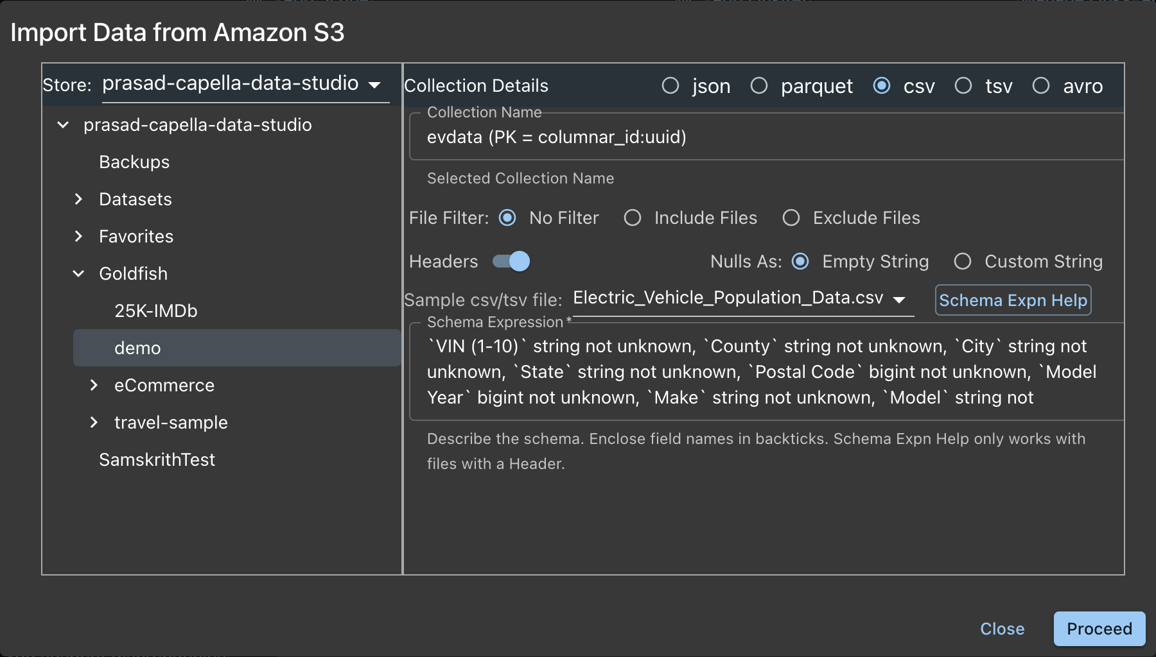Collapse the Goldfish folder chevron
Image resolution: width=1156 pixels, height=657 pixels.
78,273
